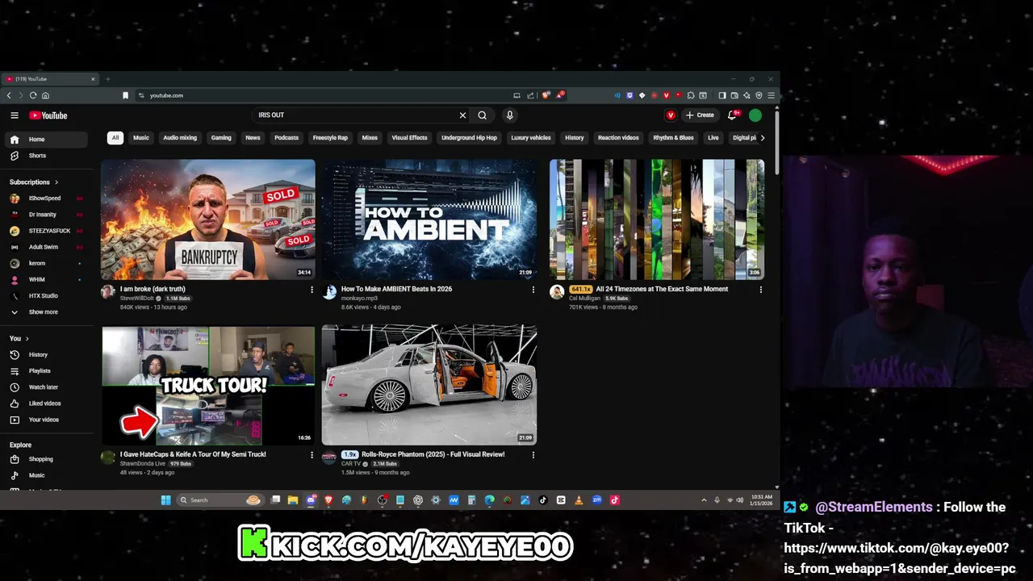Open options for 24 Timezones video
Screen dimensions: 1033x581
click(x=760, y=290)
